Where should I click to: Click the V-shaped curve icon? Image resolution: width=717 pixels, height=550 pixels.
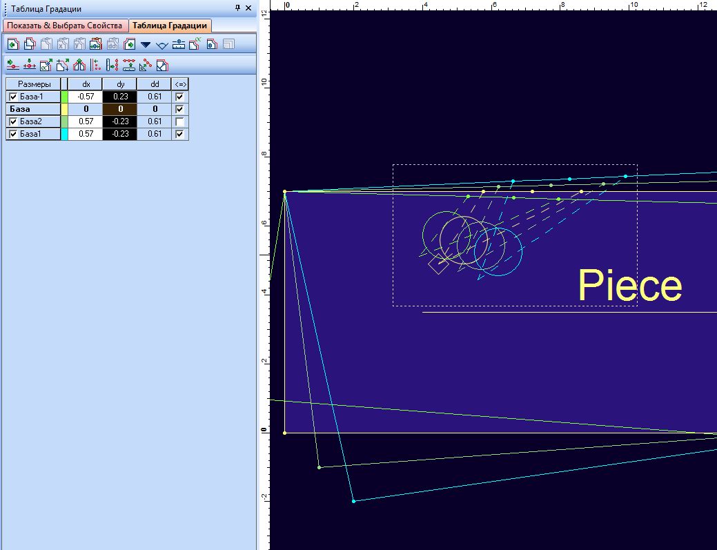(162, 46)
